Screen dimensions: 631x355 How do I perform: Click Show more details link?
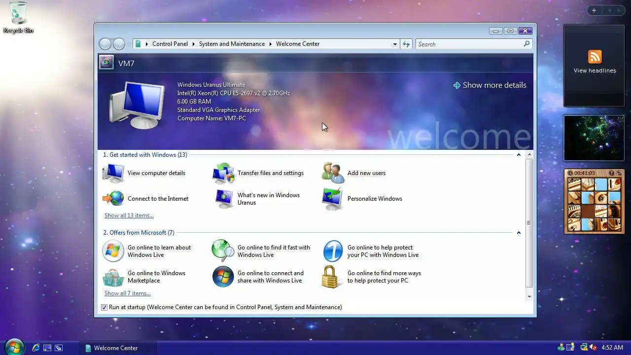490,85
